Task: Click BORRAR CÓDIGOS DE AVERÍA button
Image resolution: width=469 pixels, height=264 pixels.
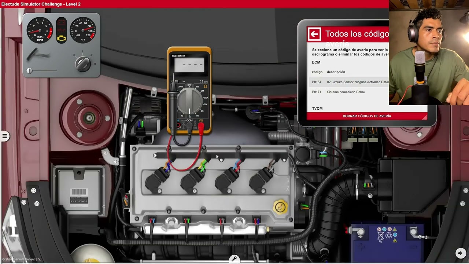Action: (x=367, y=116)
